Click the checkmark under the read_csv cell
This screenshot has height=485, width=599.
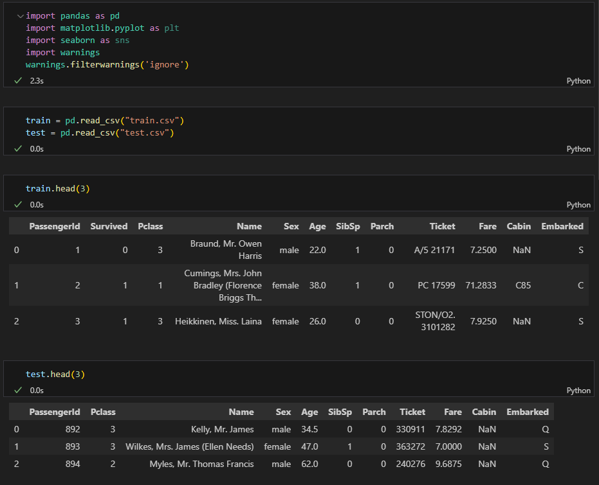click(x=18, y=148)
